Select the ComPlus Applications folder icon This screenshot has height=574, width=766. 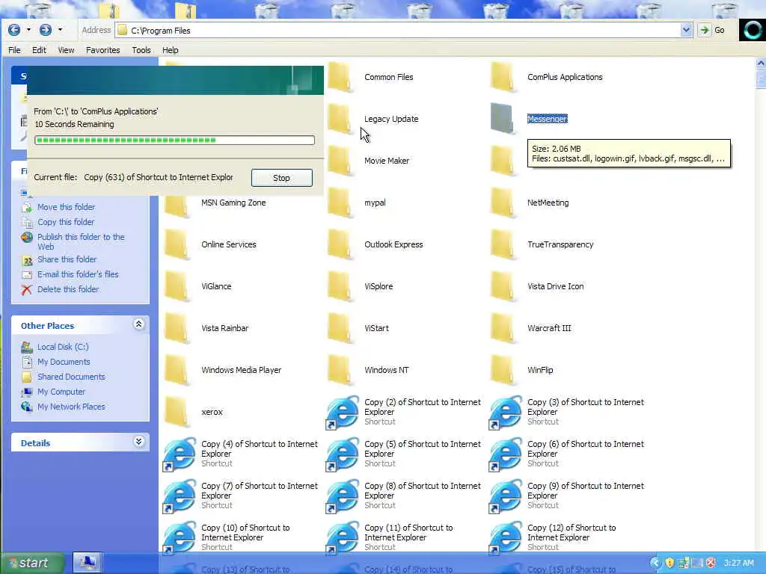pyautogui.click(x=503, y=77)
